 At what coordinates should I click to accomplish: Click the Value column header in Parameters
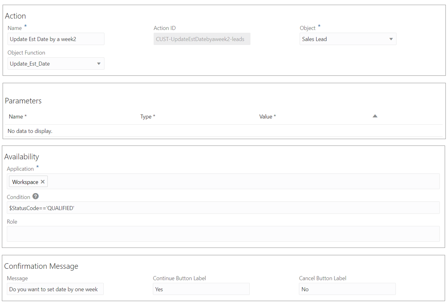(267, 117)
